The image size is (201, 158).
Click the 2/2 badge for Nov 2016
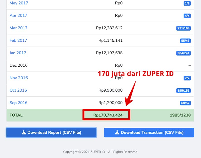point(187,78)
